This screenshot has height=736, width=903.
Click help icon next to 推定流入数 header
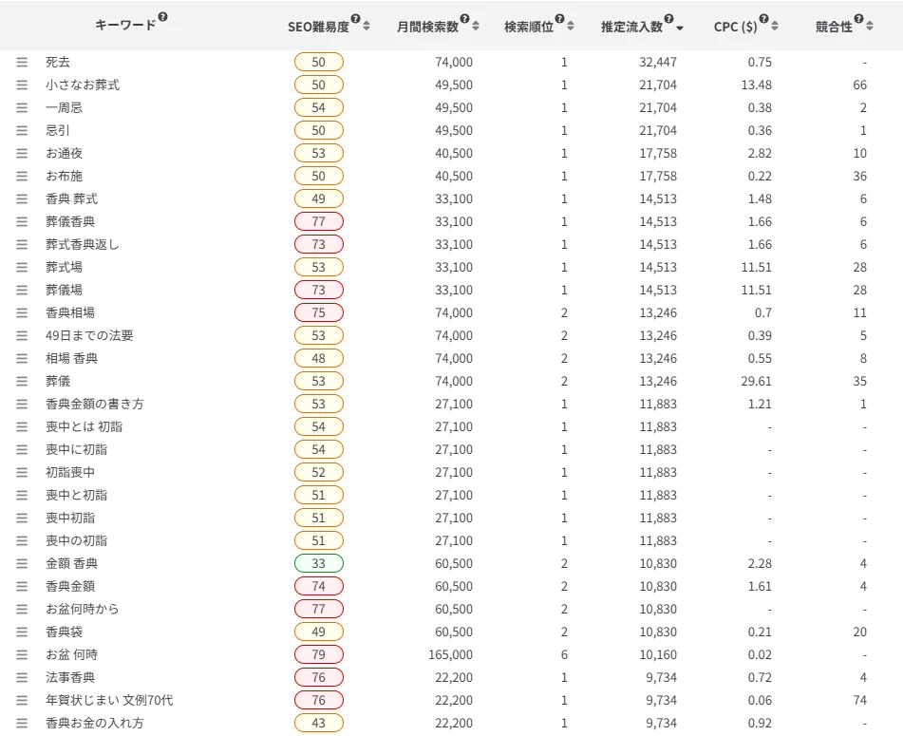[x=668, y=19]
